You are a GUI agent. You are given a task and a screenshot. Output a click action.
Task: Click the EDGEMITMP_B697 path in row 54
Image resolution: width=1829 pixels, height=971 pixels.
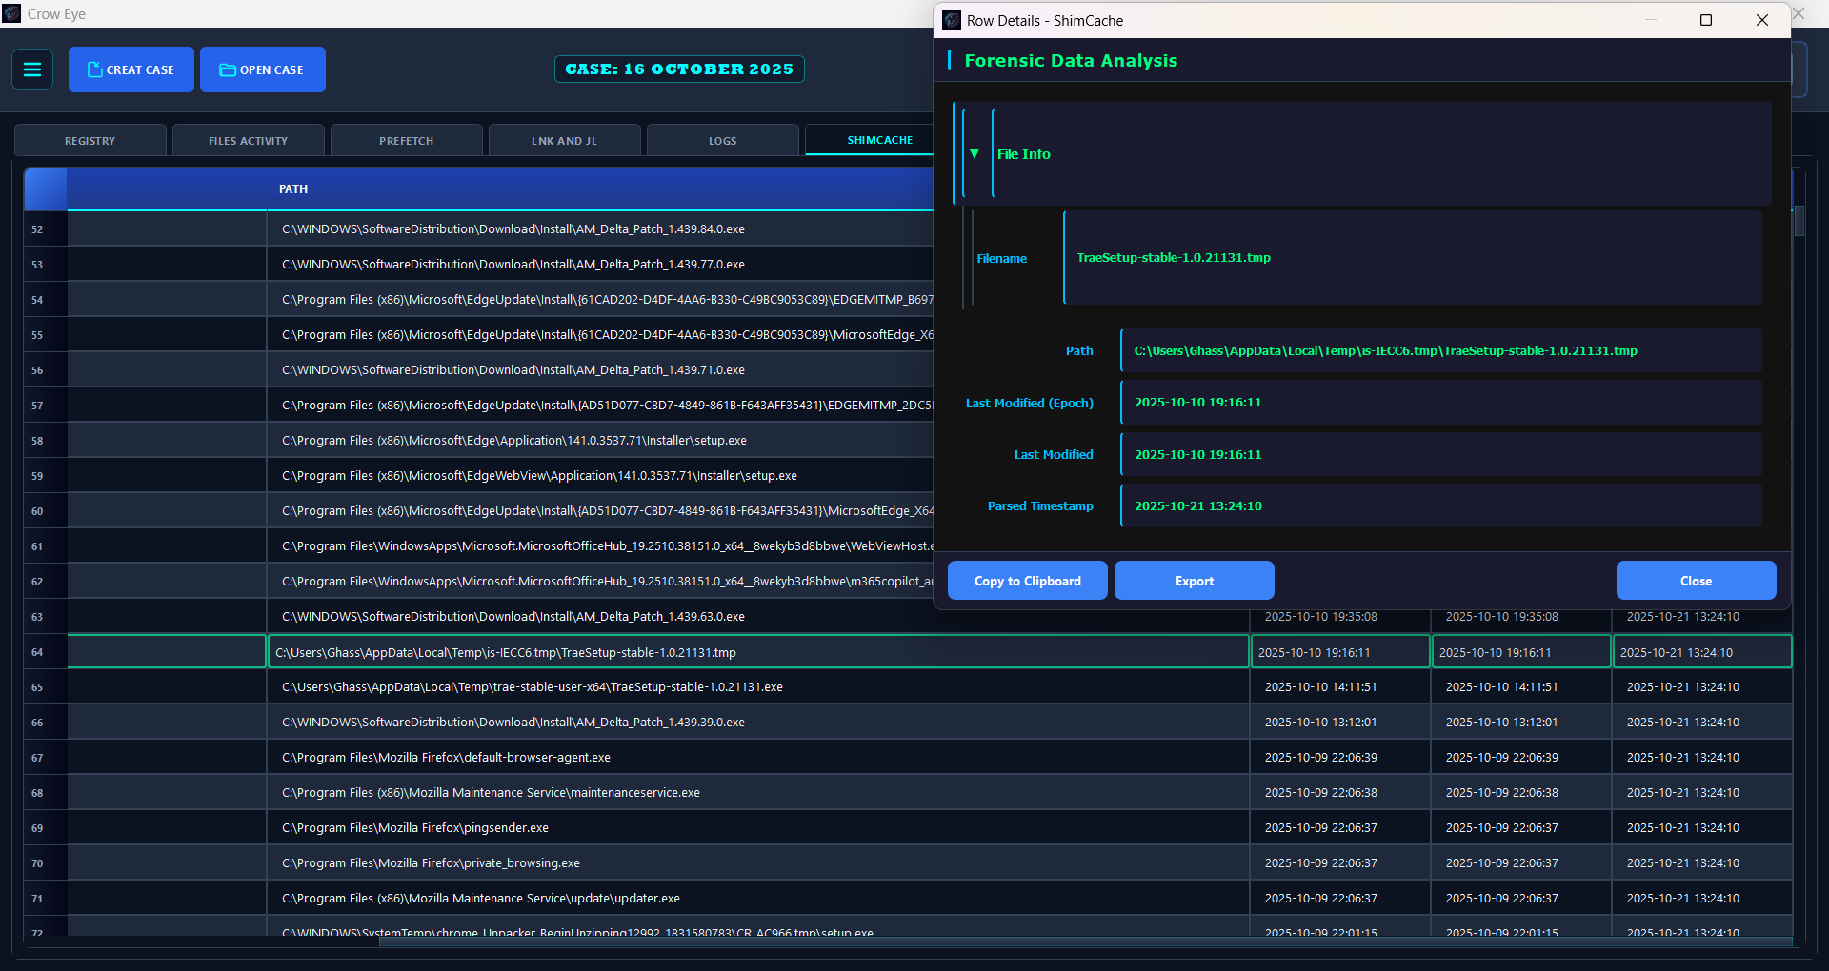coord(600,300)
